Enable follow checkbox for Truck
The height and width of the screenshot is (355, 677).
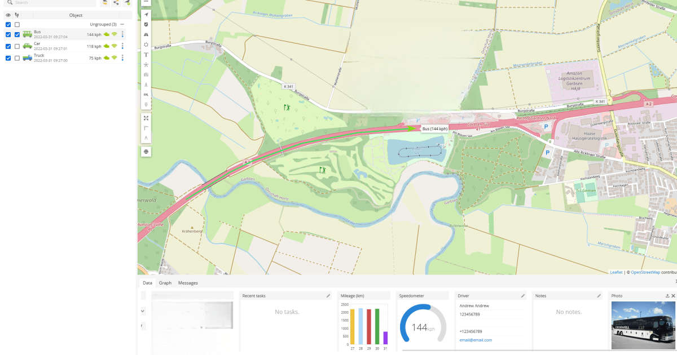[x=17, y=58]
